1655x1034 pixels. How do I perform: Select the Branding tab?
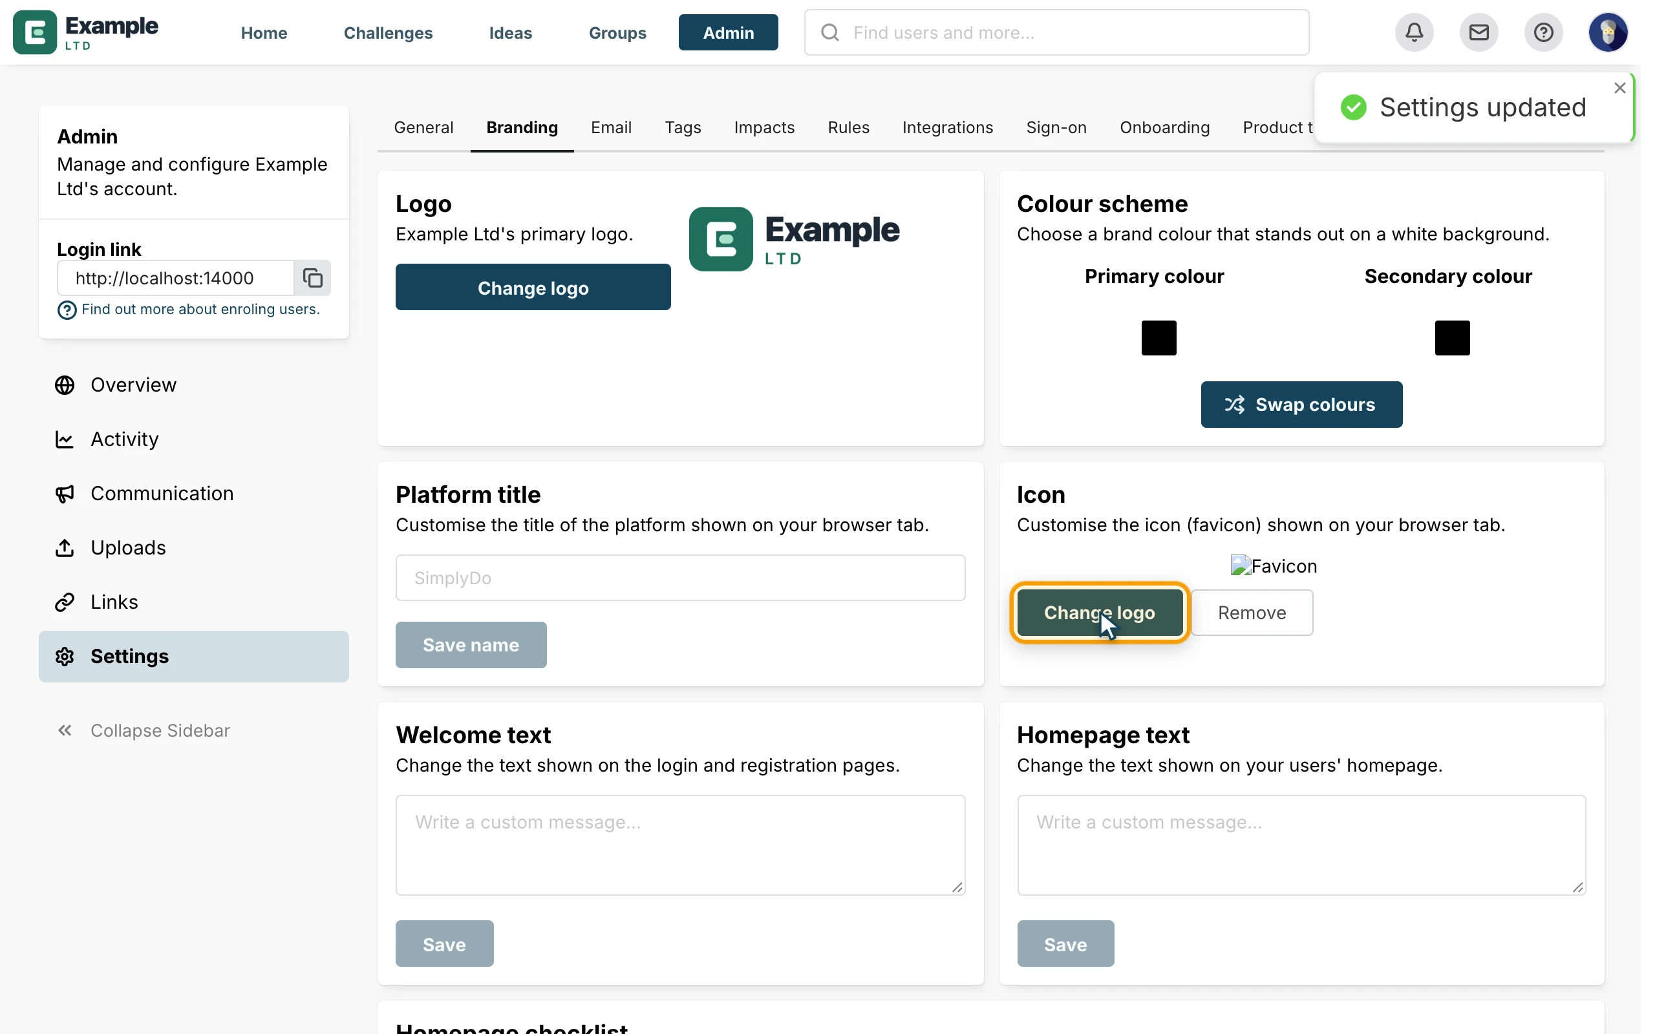[522, 127]
